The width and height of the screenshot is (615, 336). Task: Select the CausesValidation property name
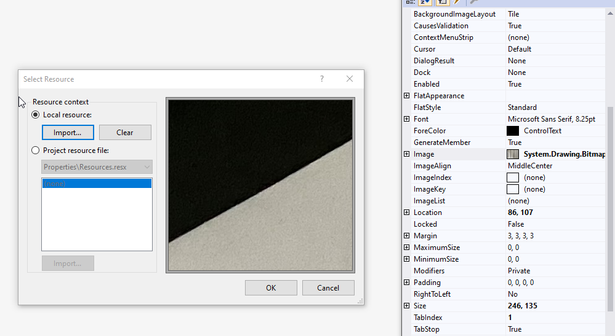441,26
